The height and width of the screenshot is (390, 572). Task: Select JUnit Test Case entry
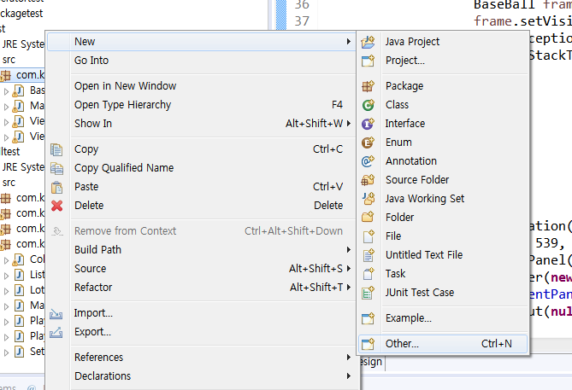tap(443, 293)
